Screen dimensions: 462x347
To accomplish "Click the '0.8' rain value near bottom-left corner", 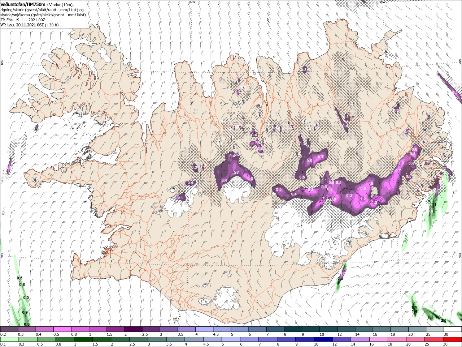I will pos(27,324).
